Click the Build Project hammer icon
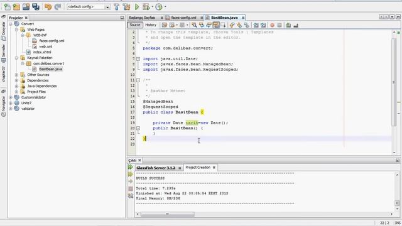Image resolution: width=402 pixels, height=226 pixels. point(117,7)
